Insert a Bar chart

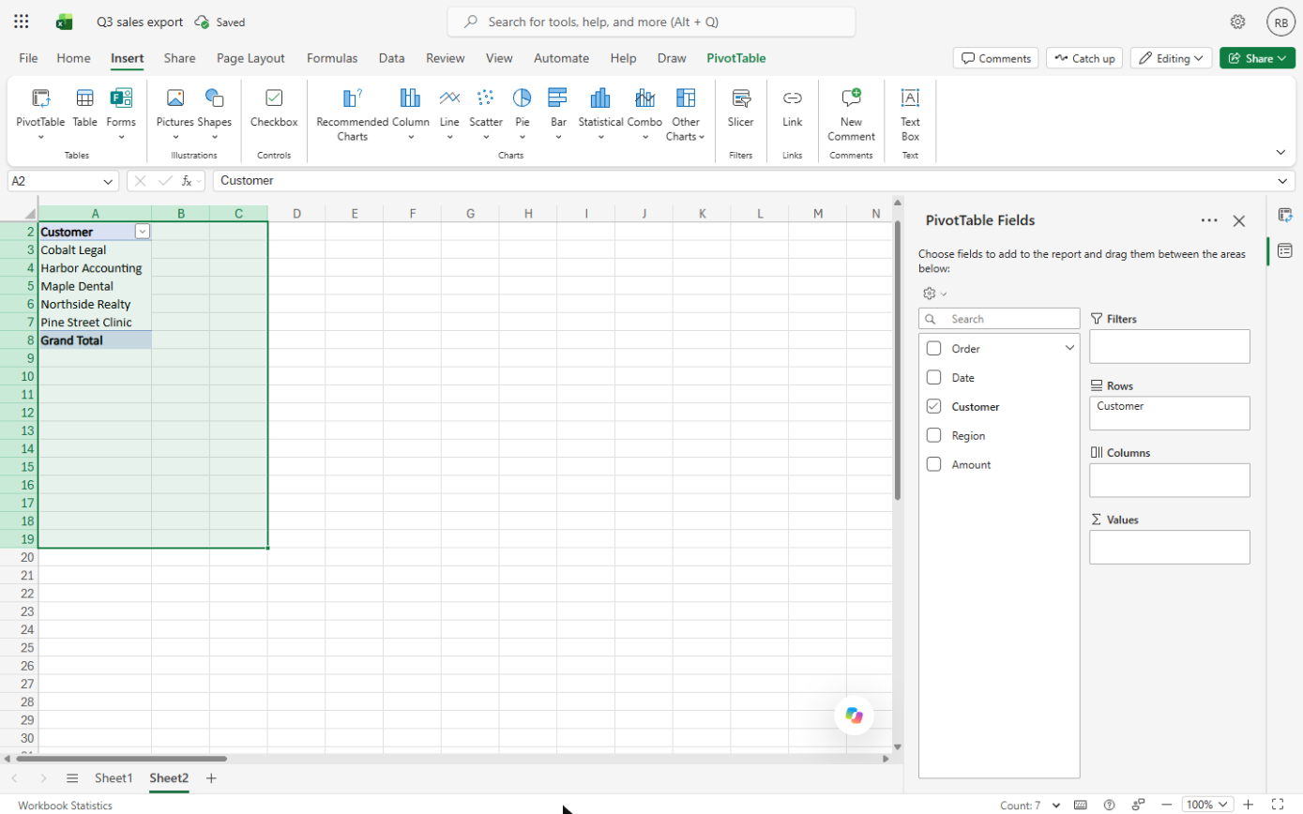pyautogui.click(x=558, y=113)
